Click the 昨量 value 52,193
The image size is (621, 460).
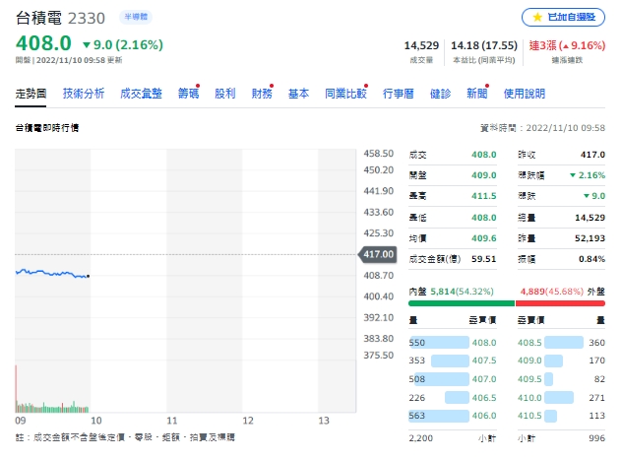[590, 238]
